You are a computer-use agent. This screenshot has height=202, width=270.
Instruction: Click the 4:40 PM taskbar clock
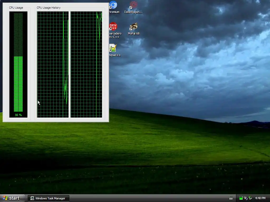click(260, 198)
